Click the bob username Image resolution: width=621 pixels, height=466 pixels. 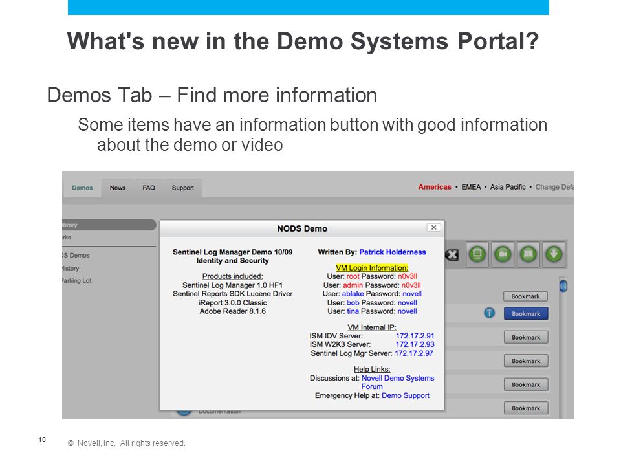[x=353, y=303]
